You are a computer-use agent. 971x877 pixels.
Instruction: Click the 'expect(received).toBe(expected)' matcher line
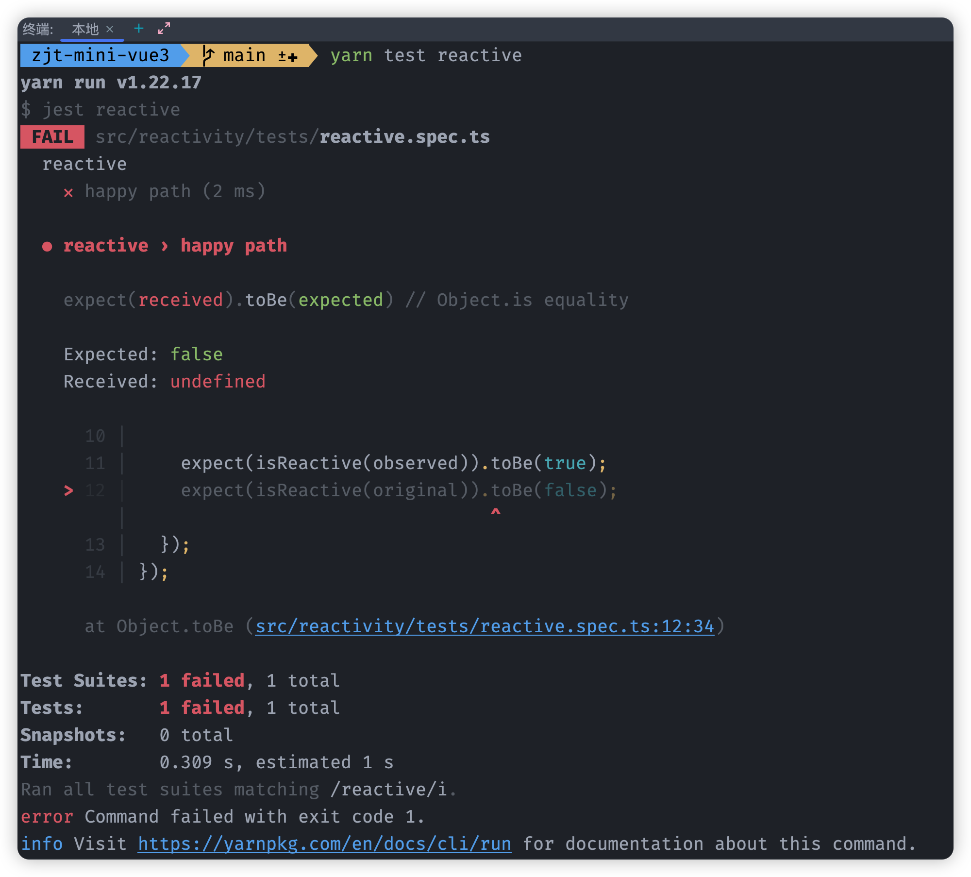pos(346,300)
